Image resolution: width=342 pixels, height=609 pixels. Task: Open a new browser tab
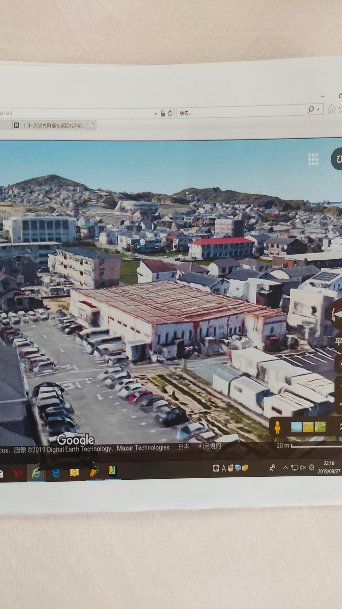(92, 126)
